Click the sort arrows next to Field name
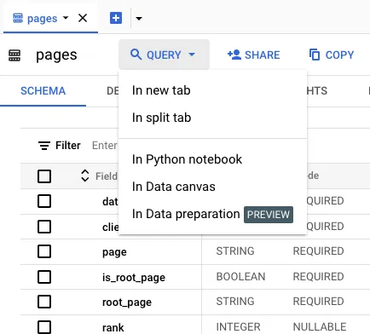This screenshot has height=334, width=370. (85, 176)
